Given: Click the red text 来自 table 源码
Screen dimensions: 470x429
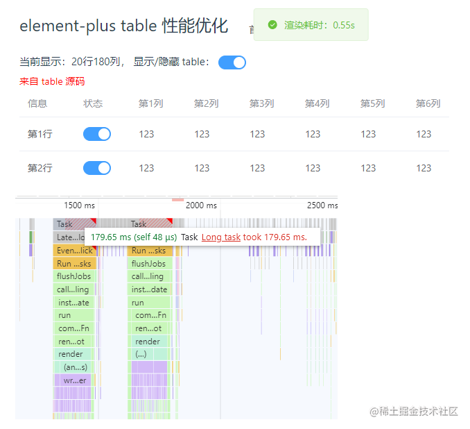Looking at the screenshot, I should (52, 81).
